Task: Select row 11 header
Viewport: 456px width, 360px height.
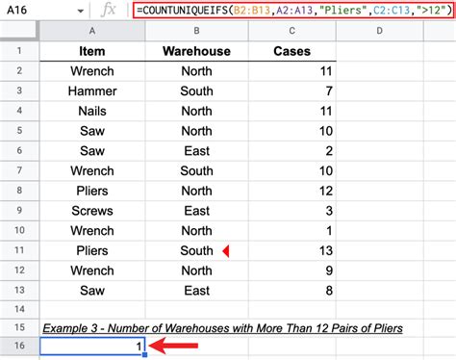Action: (19, 250)
